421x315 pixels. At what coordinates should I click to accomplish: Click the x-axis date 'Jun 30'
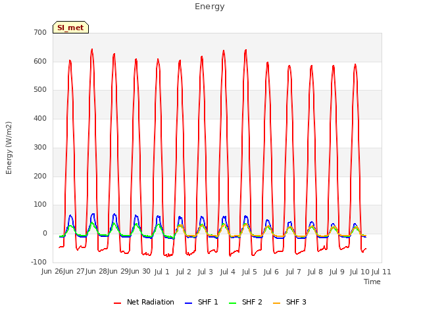(139, 272)
